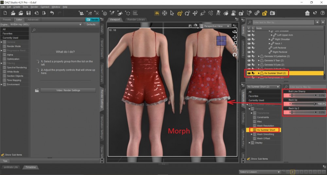Select the Region Navigator figure tool

pyautogui.click(x=233, y=13)
